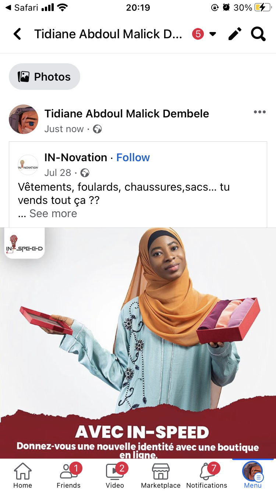Follow the IN-Novation page
Screen dimensions: 276x491
133,158
